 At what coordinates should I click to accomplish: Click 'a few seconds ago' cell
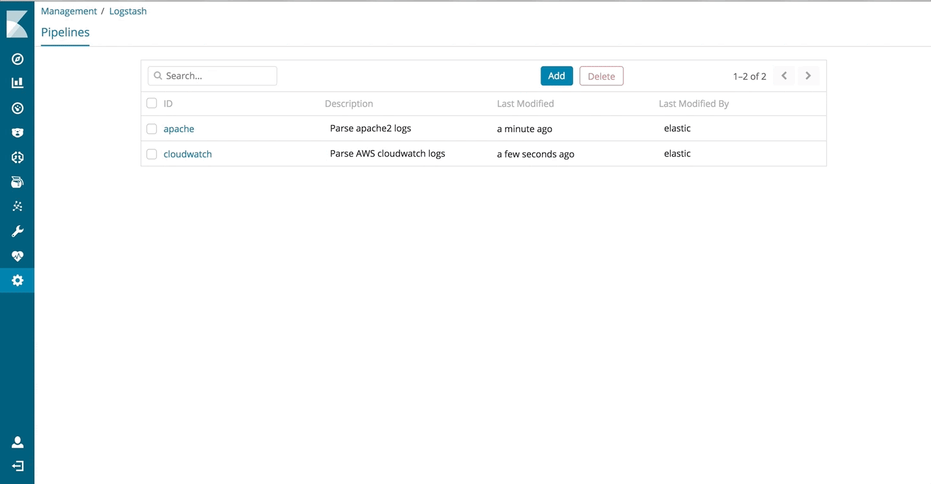pyautogui.click(x=535, y=154)
